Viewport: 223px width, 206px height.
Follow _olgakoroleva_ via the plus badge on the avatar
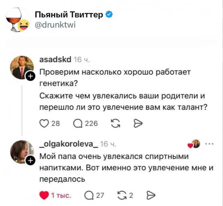30,161
